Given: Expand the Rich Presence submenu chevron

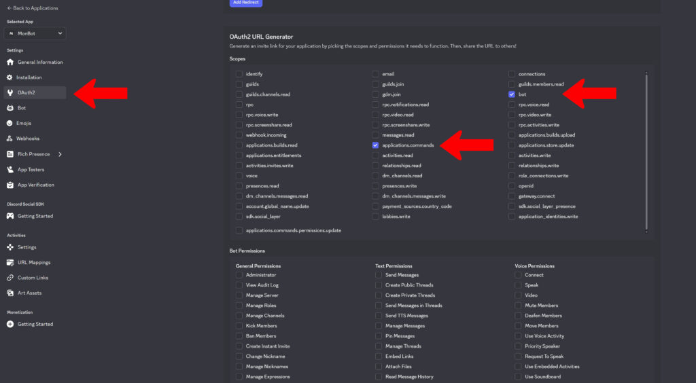Looking at the screenshot, I should [60, 154].
